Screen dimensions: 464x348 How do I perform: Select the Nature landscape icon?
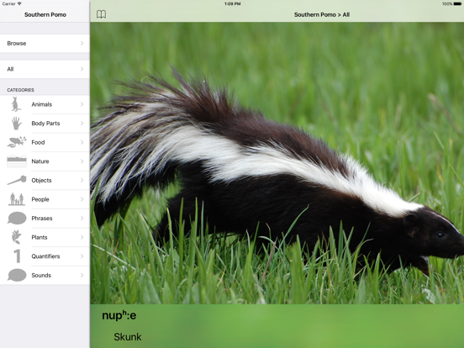pos(17,161)
